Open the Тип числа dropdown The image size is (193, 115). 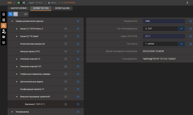pyautogui.click(x=181, y=44)
